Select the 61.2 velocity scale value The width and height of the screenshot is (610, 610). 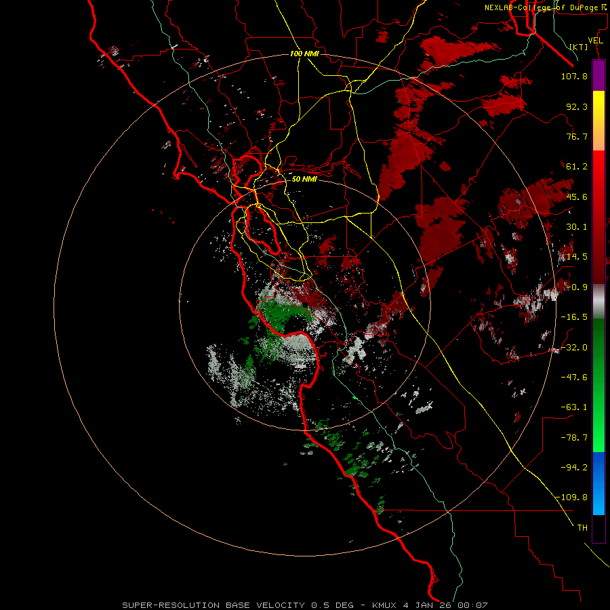coord(577,167)
